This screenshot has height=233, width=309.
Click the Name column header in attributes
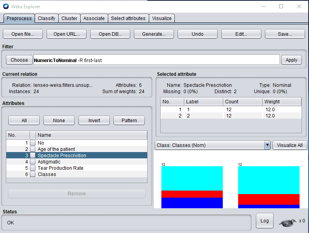(x=91, y=135)
